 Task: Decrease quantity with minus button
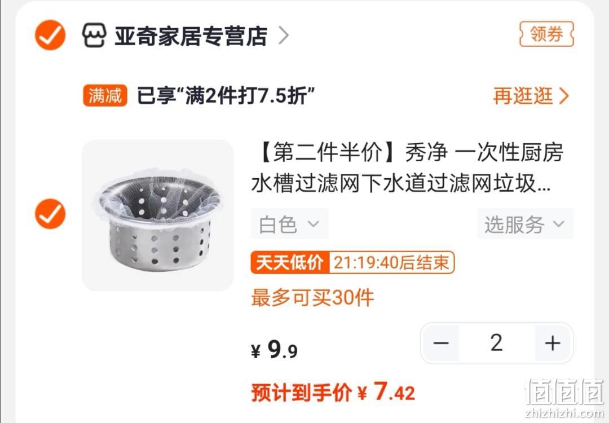441,343
